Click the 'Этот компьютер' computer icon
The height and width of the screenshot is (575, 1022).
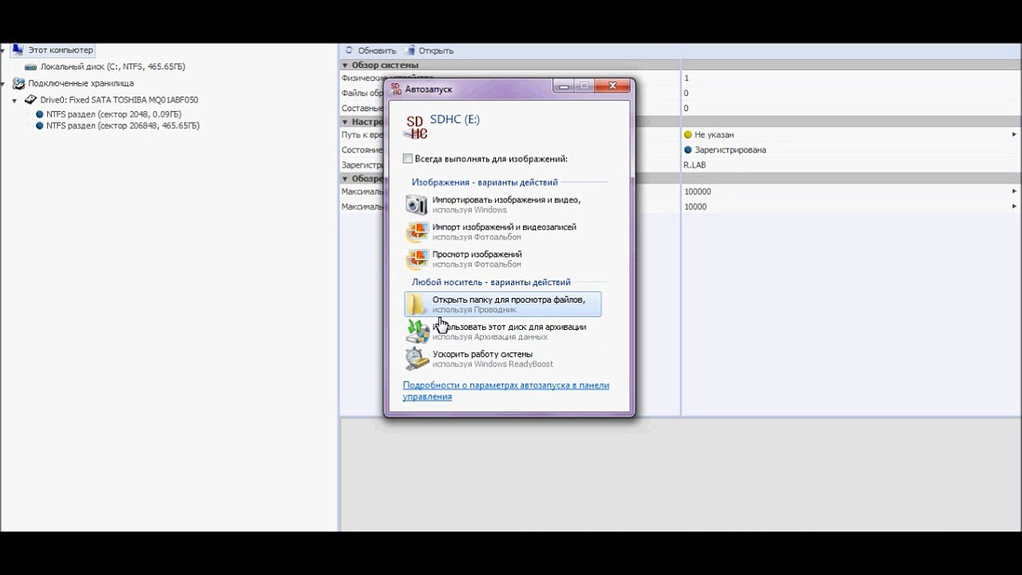coord(18,50)
